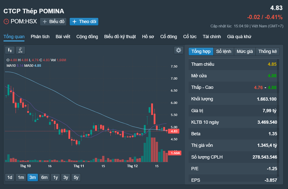288x189 pixels.
Task: Click the OHLC values legend line
Action: pos(36,60)
